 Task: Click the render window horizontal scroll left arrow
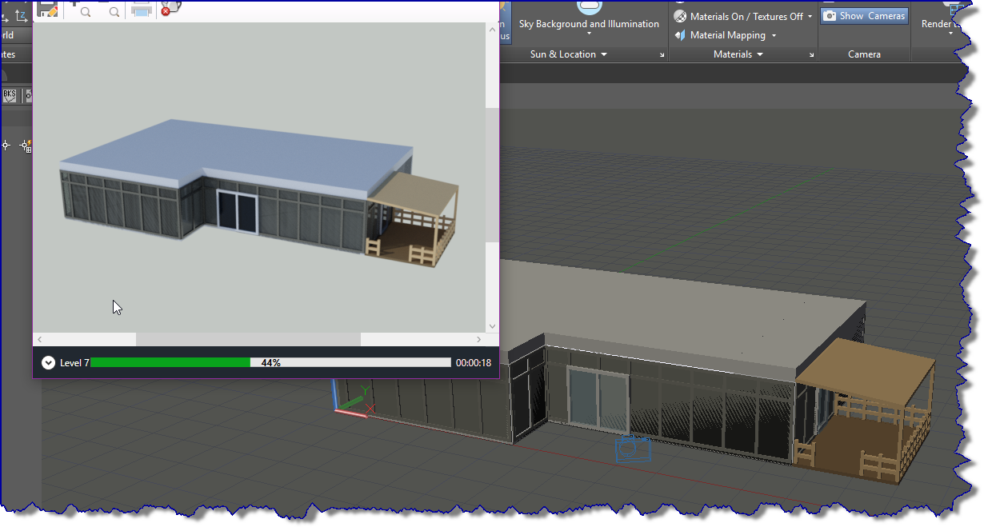pos(39,340)
